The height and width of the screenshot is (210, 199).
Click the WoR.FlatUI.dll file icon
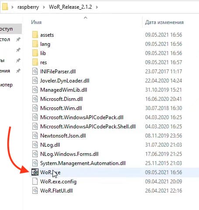click(x=35, y=191)
